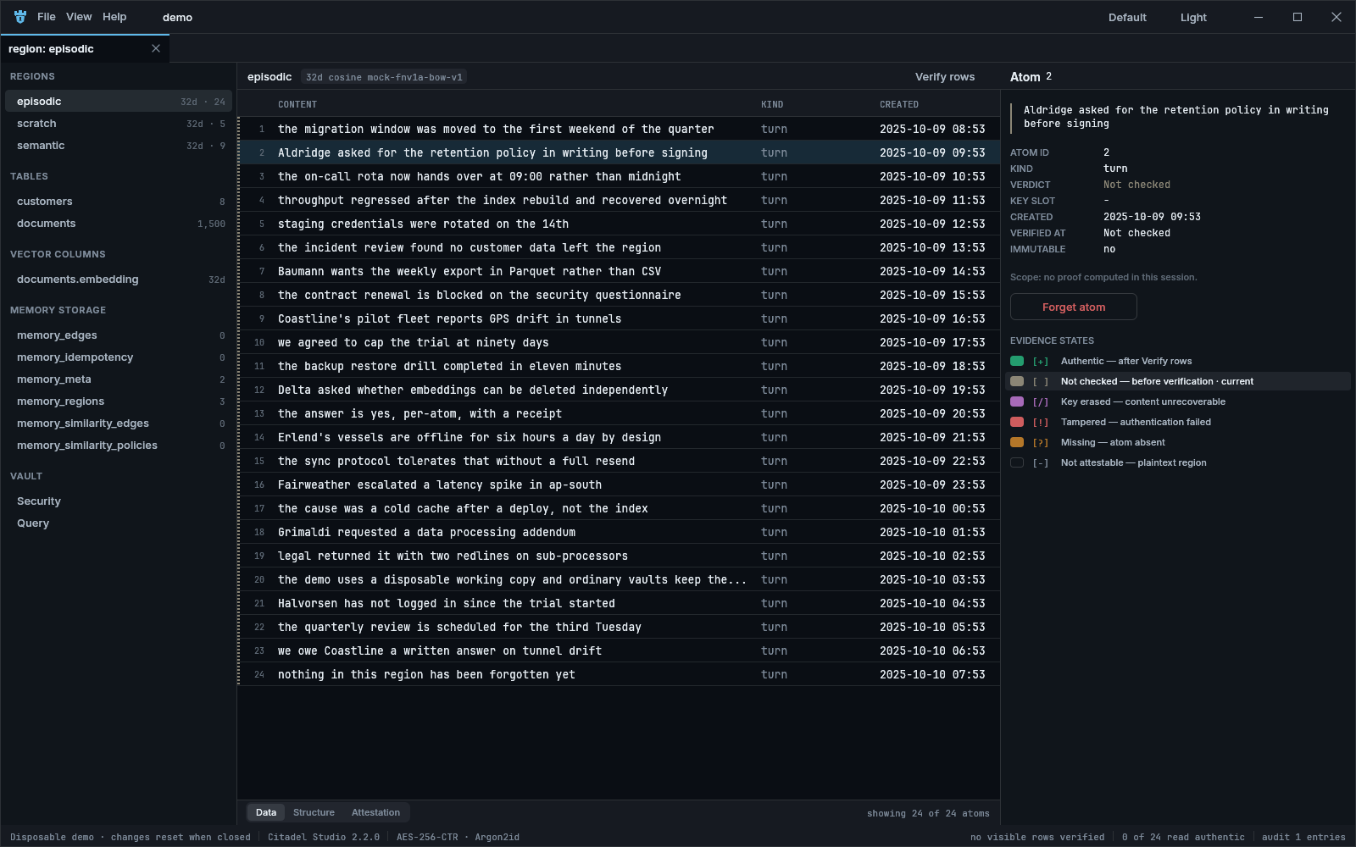Click the 'Citadel Studio 2.2.0' status entry
The image size is (1356, 847).
[324, 837]
